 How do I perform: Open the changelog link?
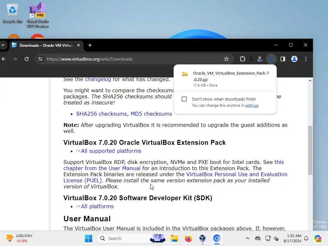pyautogui.click(x=98, y=79)
